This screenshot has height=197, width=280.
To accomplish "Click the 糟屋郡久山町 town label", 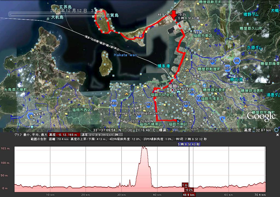I will pyautogui.click(x=251, y=28).
